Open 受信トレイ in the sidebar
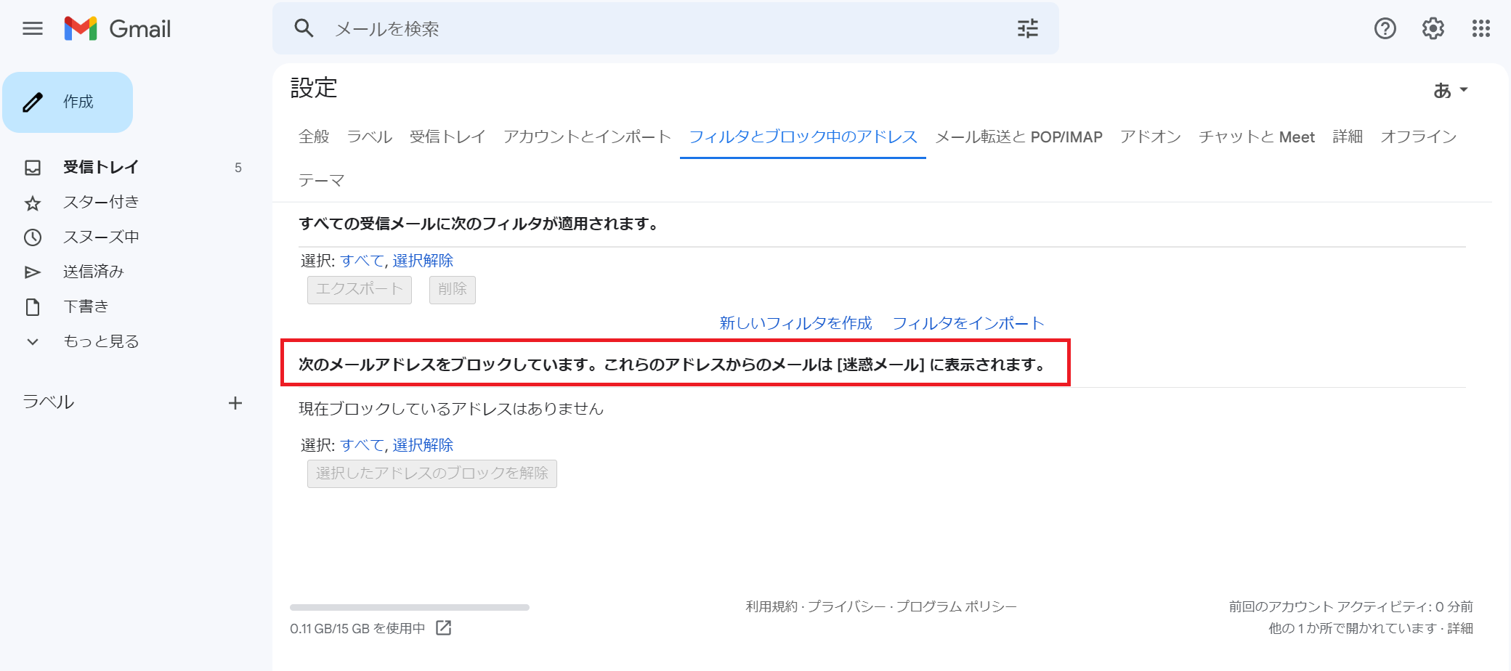 coord(100,167)
